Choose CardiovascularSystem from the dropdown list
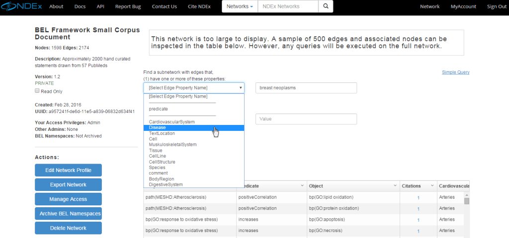Image resolution: width=509 pixels, height=238 pixels. pos(194,122)
